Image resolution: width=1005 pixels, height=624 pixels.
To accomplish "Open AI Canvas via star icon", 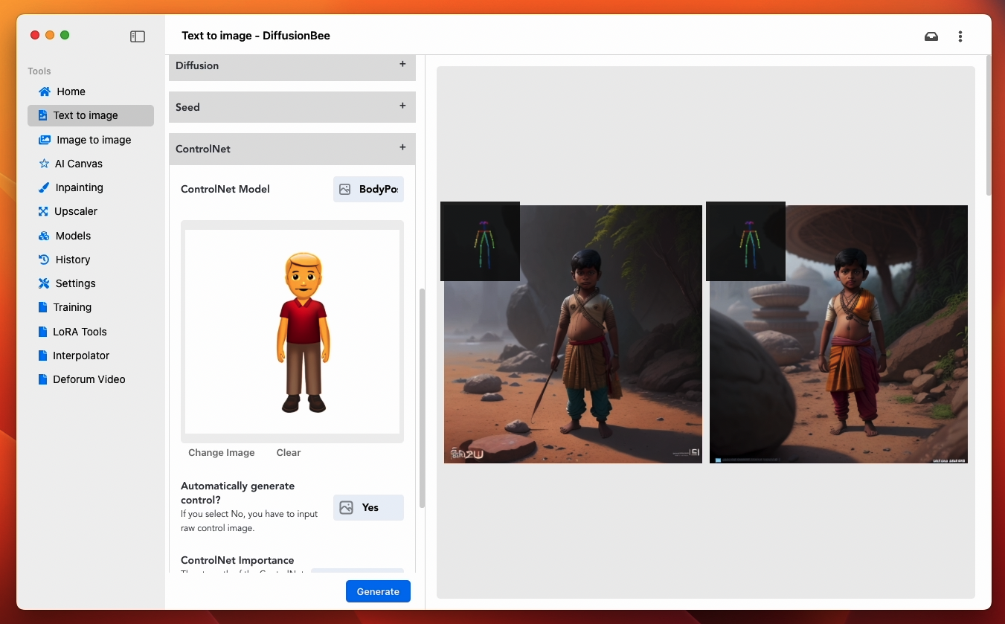I will (x=44, y=164).
